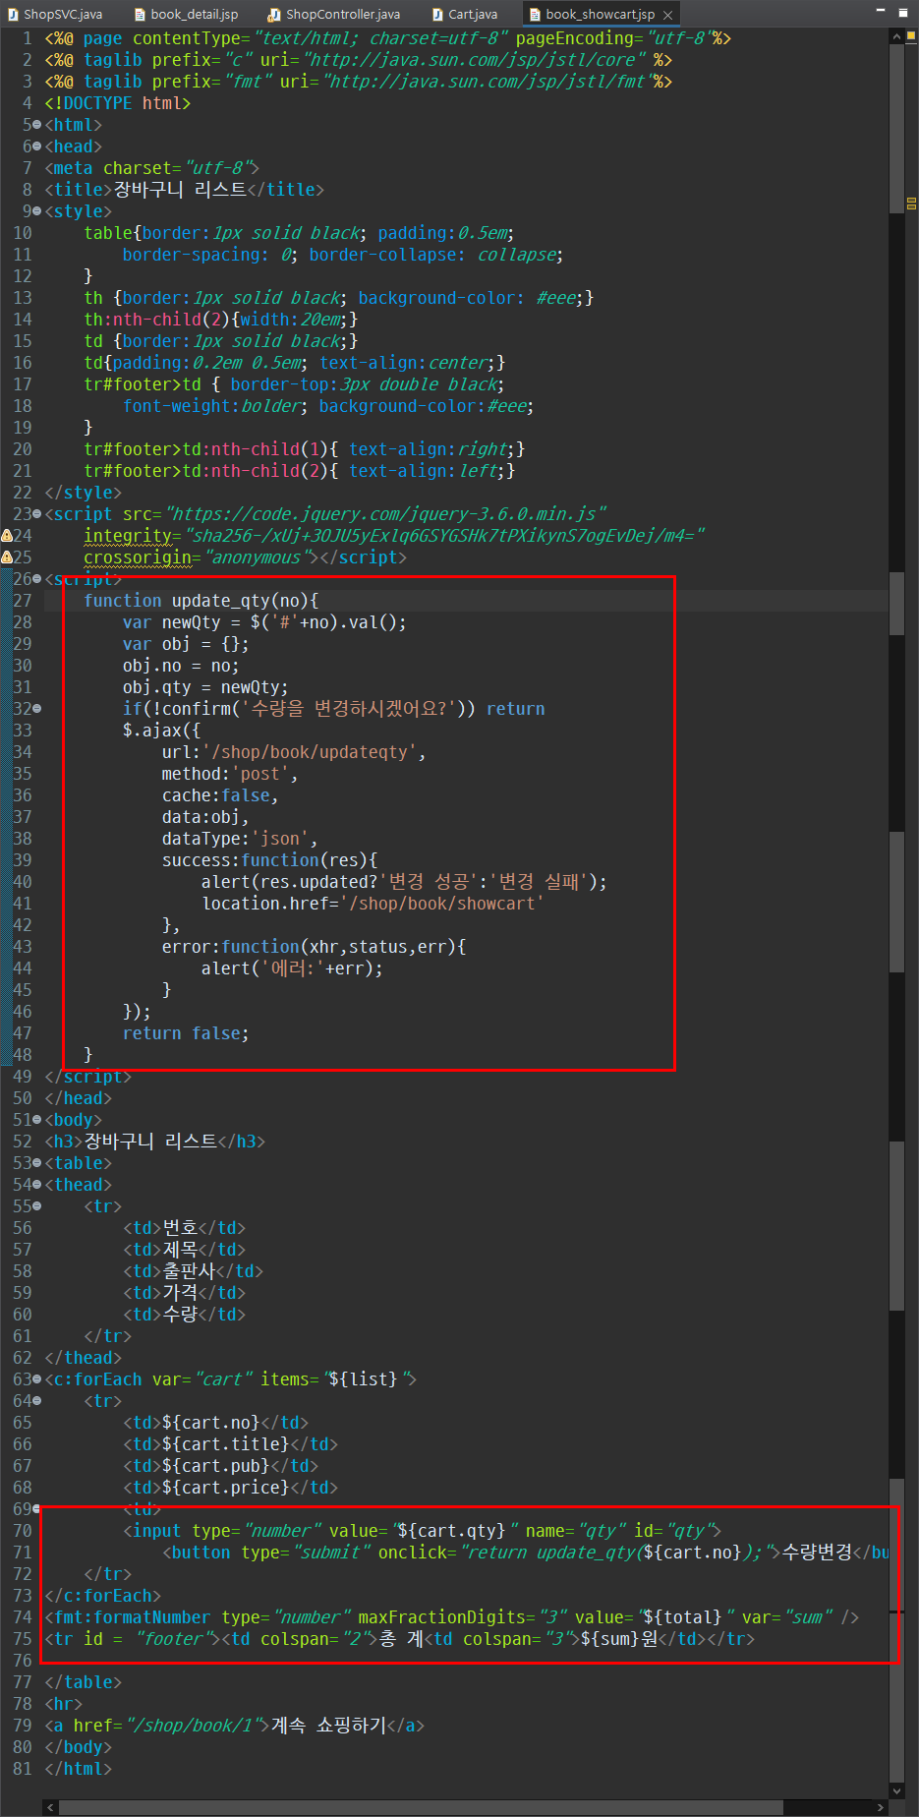The image size is (919, 1817).
Task: Collapse the tr fold at line 64
Action: 37,1400
